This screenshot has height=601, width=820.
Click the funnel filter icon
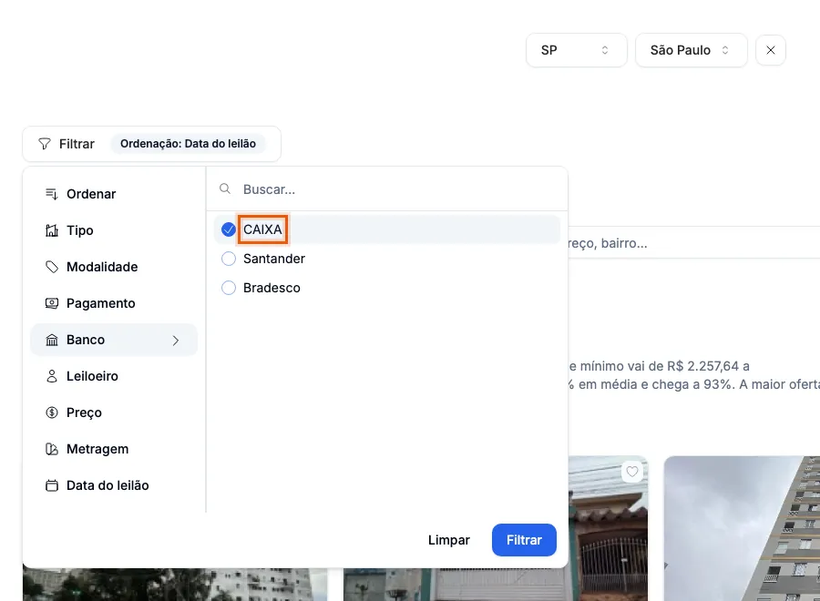(45, 144)
